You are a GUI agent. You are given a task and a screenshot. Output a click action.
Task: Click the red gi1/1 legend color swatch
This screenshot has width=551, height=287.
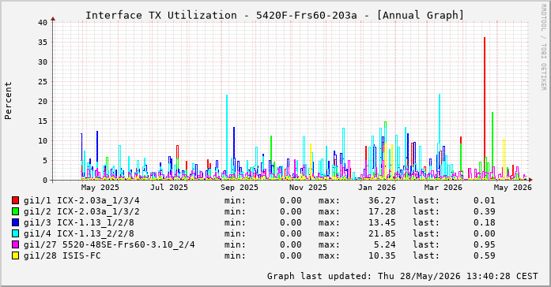click(15, 200)
